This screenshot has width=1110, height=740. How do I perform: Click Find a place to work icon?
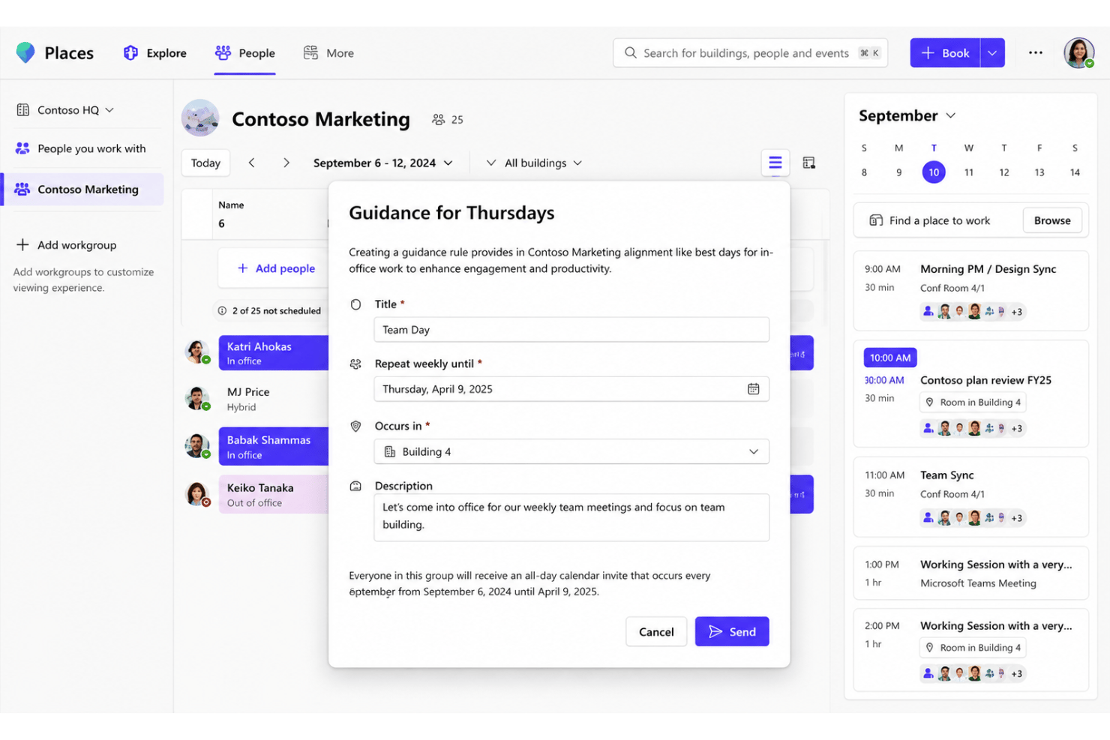876,220
